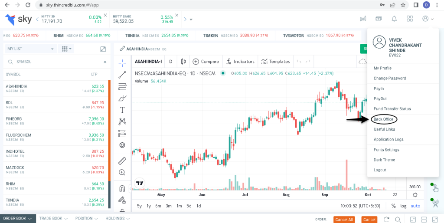Click the SYMBOL search input field
Viewport: 444px width, 223px height.
pyautogui.click(x=57, y=62)
